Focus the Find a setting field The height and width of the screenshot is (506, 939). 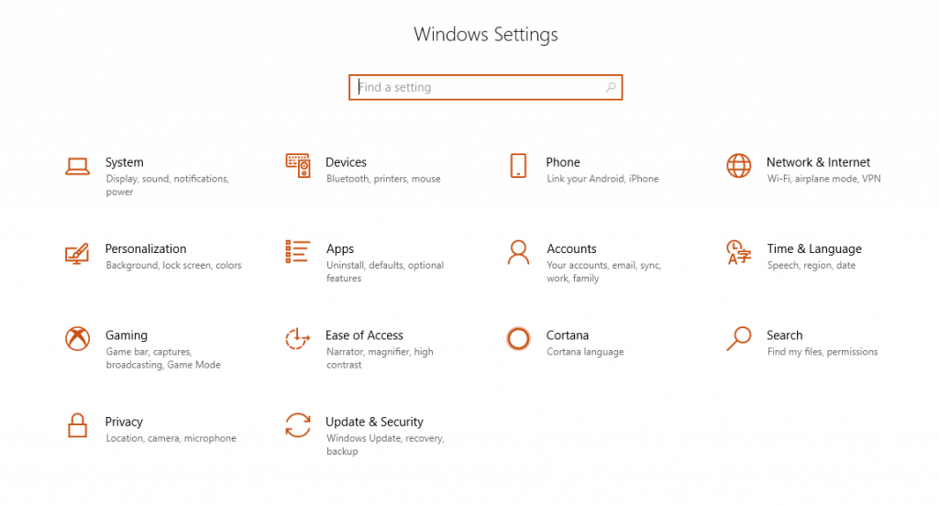pos(486,87)
